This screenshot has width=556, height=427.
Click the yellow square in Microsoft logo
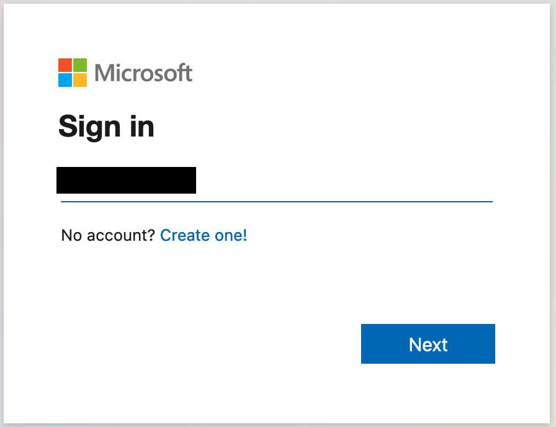coord(80,80)
